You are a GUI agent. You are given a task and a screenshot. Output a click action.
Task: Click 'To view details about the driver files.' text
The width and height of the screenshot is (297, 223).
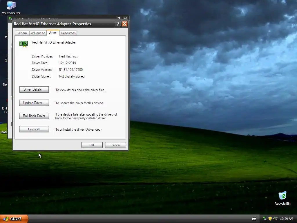click(80, 90)
